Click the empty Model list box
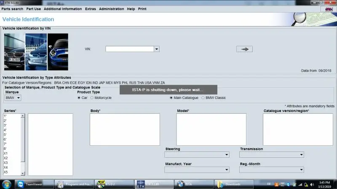 211,130
